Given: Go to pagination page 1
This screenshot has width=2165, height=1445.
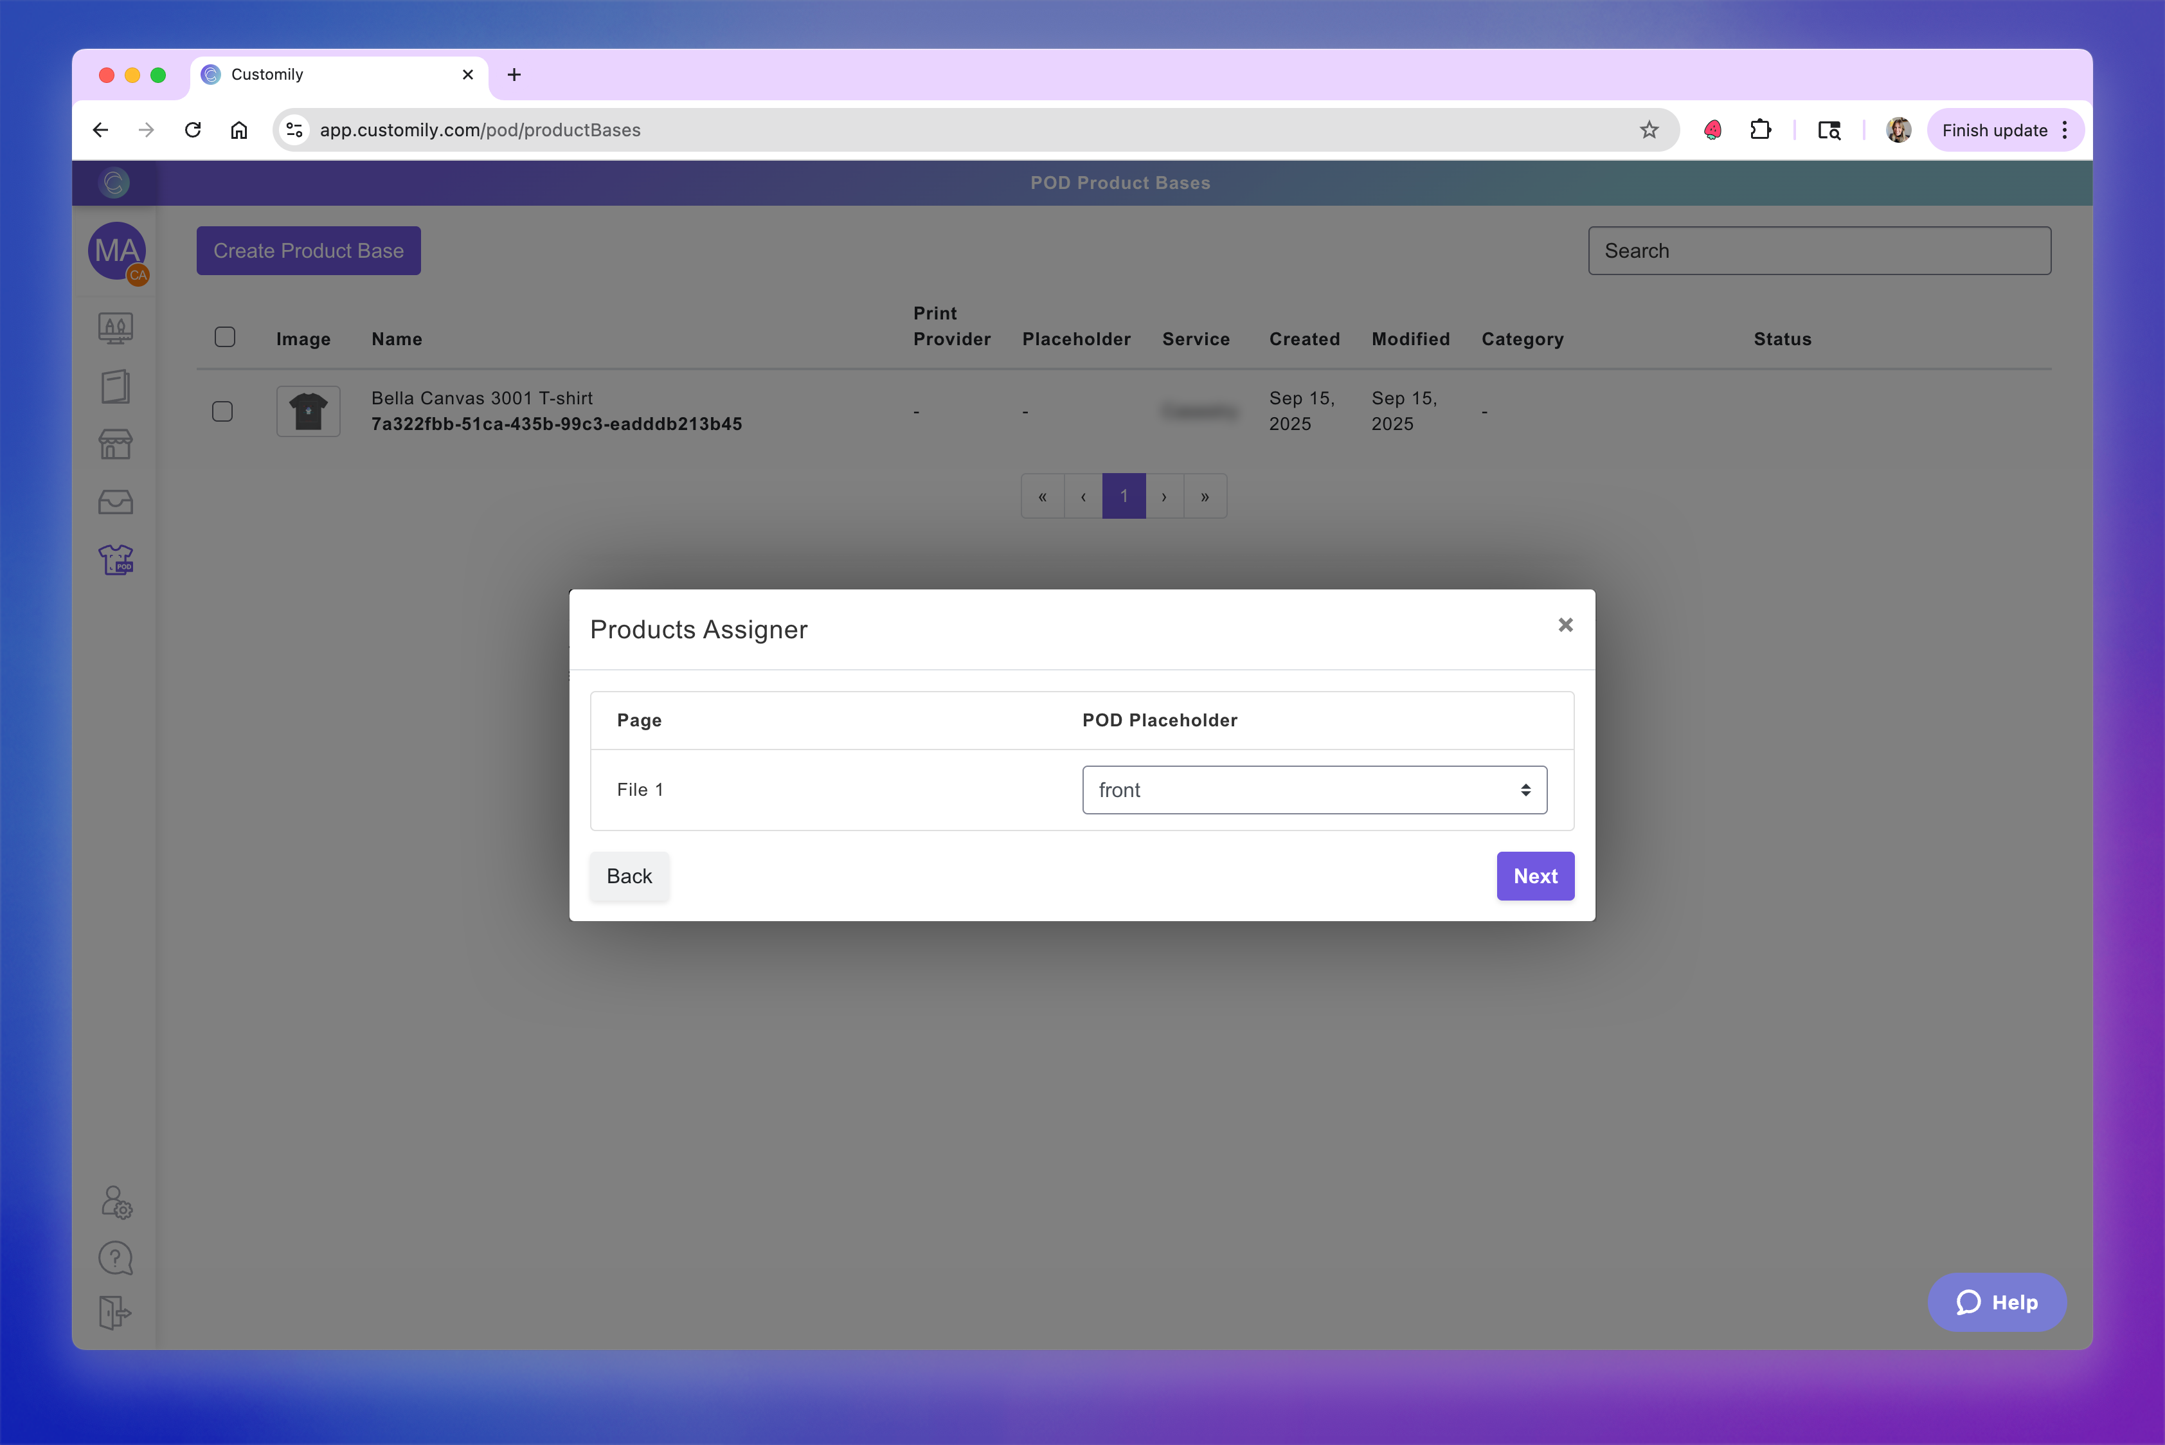Looking at the screenshot, I should (1124, 496).
